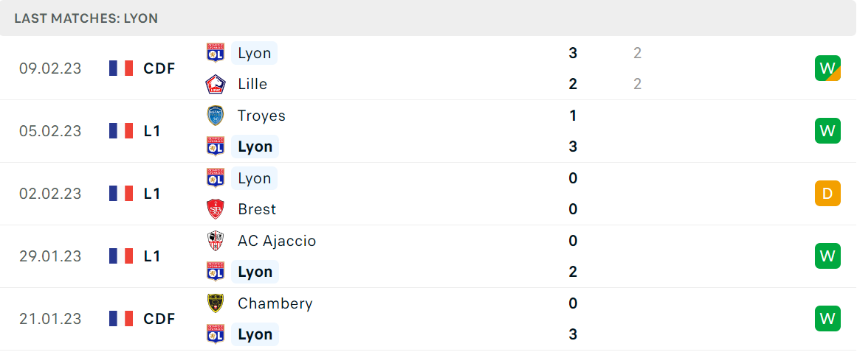Open the Lille team link
Image resolution: width=857 pixels, height=352 pixels.
point(252,84)
